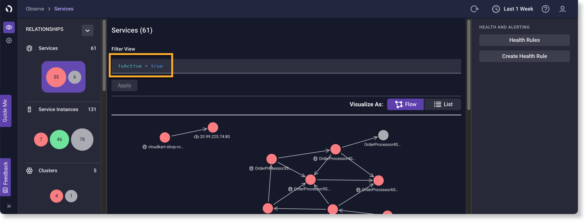Switch visualization to List
The image size is (585, 221).
click(443, 104)
